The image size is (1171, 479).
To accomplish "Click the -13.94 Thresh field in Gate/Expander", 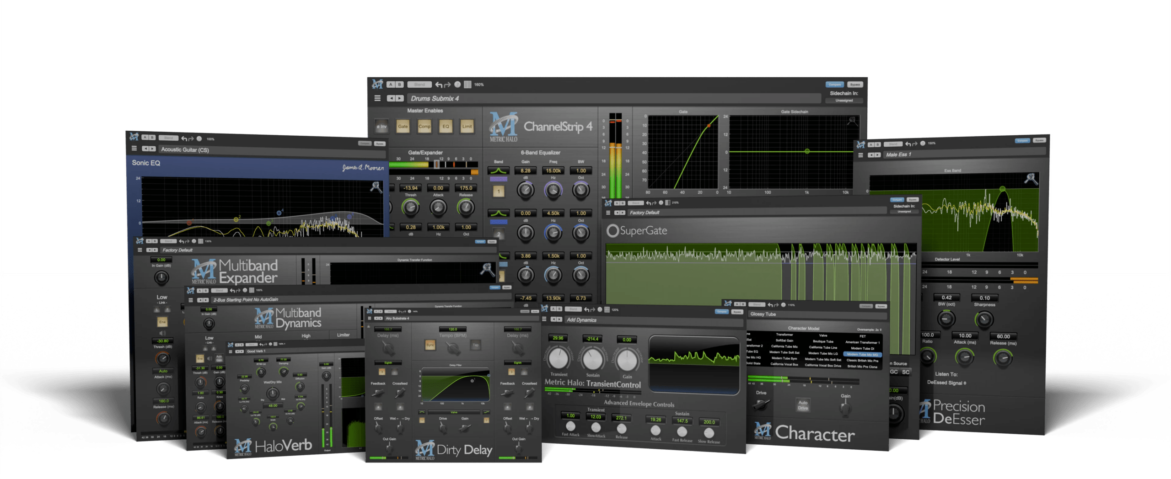I will point(410,188).
